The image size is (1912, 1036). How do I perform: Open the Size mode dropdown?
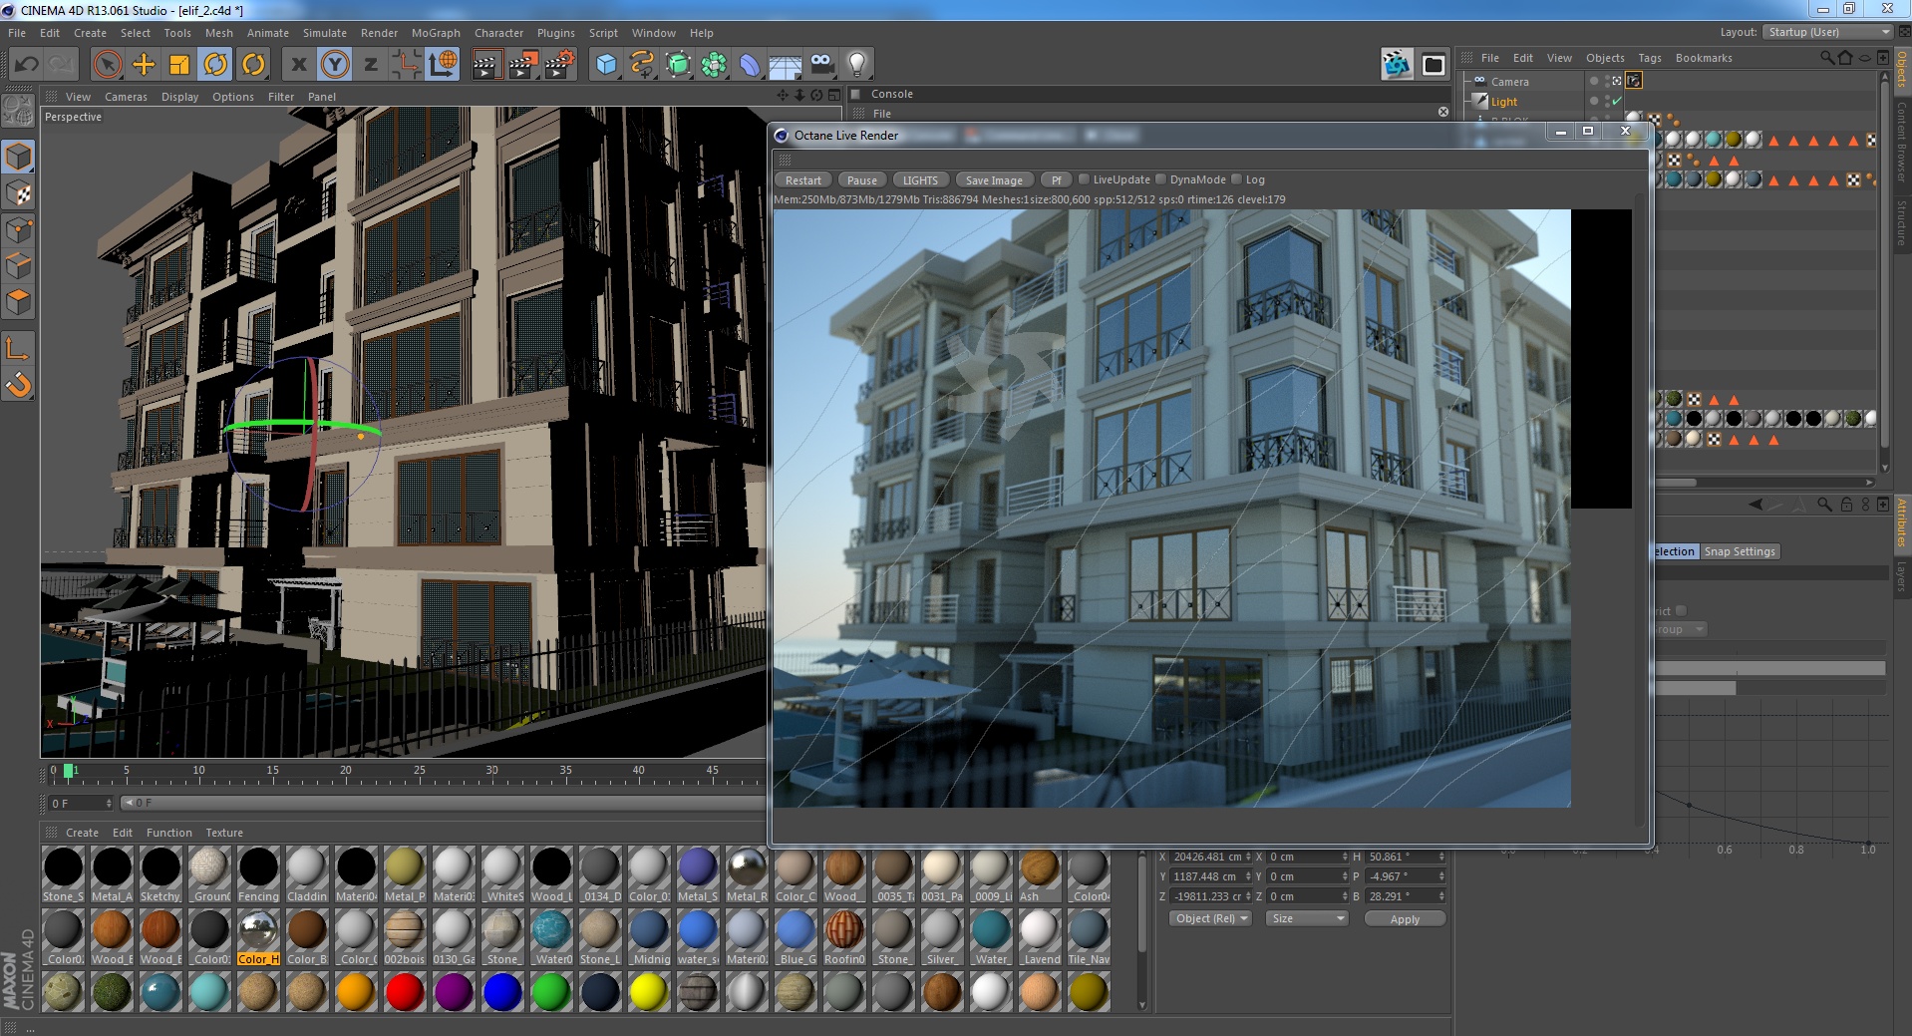[x=1308, y=918]
